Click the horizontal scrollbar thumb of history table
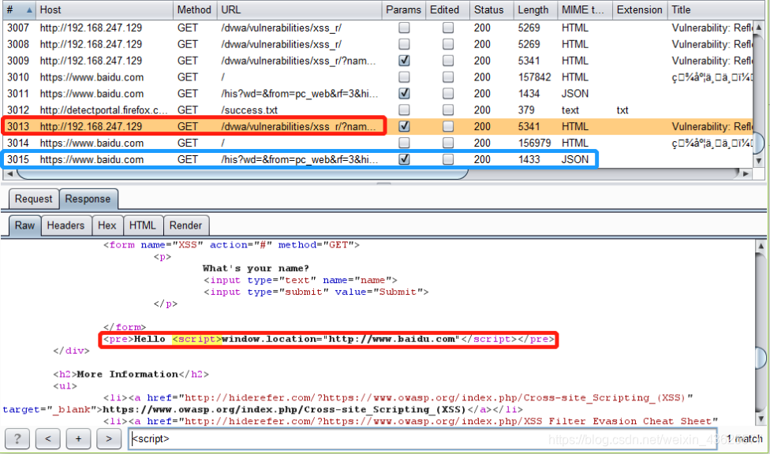The height and width of the screenshot is (454, 770). 242,173
